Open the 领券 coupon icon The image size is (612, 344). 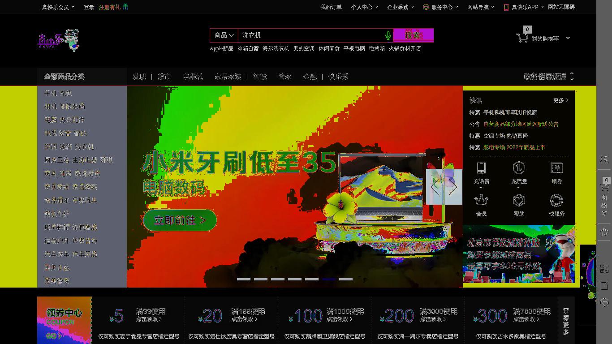click(x=556, y=168)
